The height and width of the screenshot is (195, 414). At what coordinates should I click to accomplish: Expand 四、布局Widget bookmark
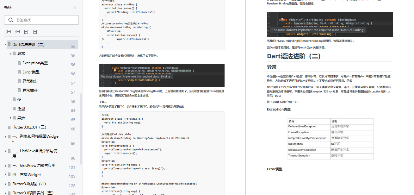[x=5, y=175]
